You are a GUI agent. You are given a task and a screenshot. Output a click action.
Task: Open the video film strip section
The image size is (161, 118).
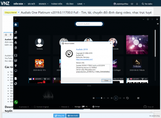[x=16, y=55]
